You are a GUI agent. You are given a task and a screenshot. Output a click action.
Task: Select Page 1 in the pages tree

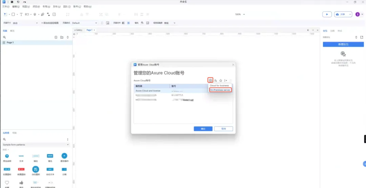(x=36, y=43)
